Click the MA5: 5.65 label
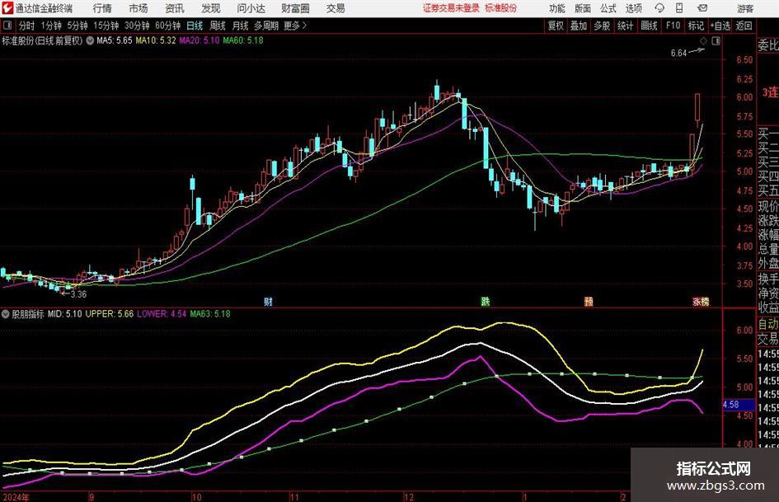The width and height of the screenshot is (779, 502). 115,40
